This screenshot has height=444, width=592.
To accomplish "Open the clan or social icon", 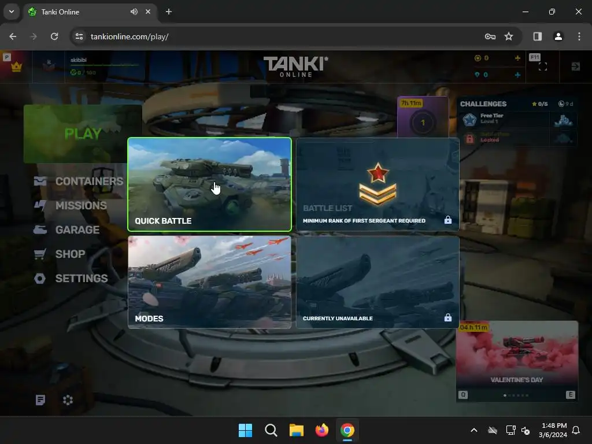I will tap(68, 400).
